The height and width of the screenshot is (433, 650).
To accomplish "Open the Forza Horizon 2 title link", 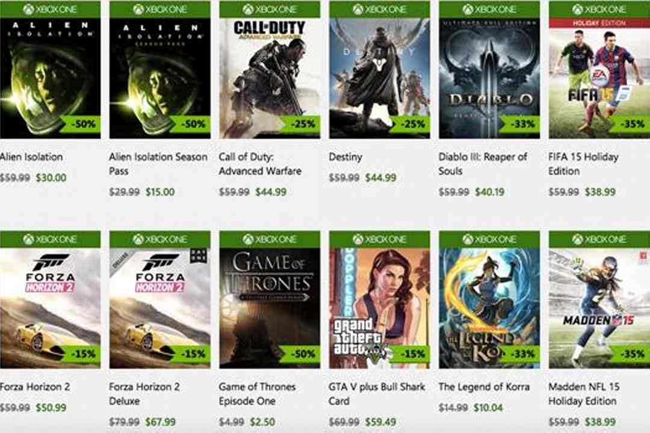I will [35, 387].
